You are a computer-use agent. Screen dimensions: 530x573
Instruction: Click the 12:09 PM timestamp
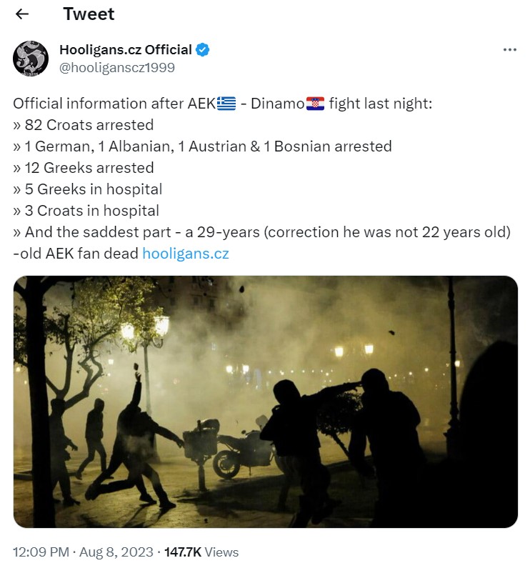[41, 552]
